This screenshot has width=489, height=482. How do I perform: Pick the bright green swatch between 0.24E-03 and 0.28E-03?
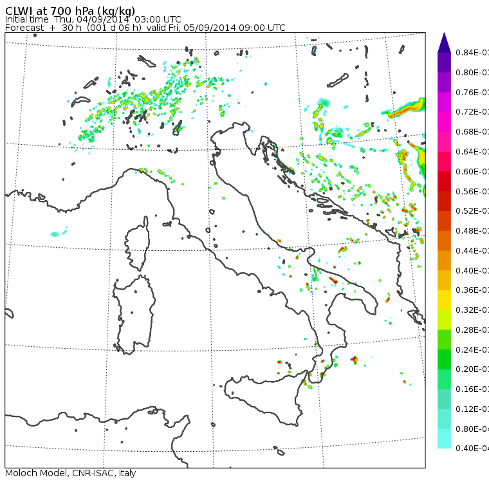tap(444, 339)
